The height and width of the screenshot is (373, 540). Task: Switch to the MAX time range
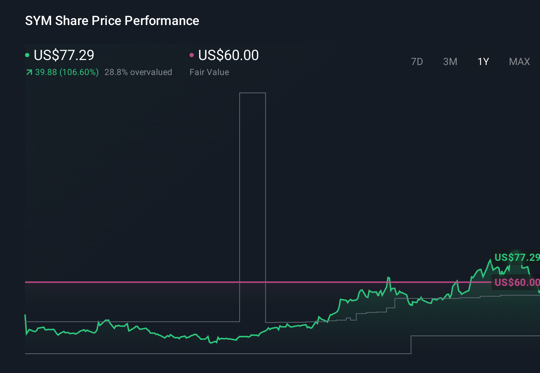tap(519, 61)
